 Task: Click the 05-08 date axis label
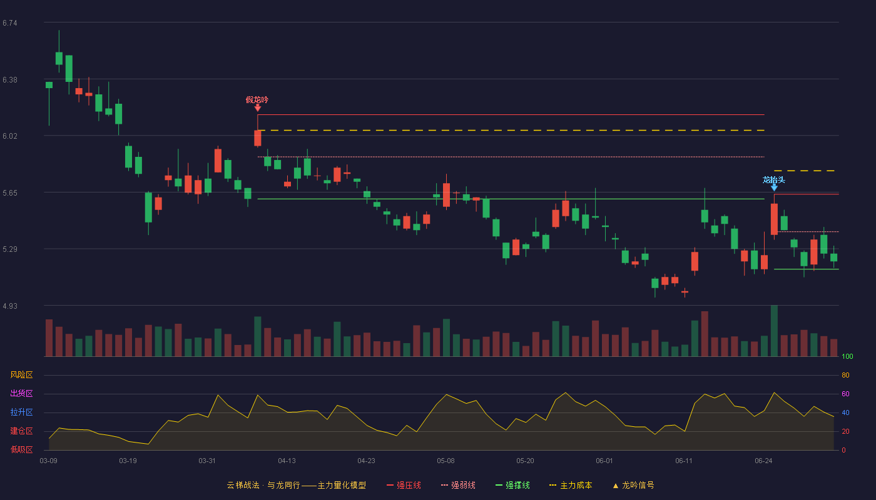coord(446,461)
